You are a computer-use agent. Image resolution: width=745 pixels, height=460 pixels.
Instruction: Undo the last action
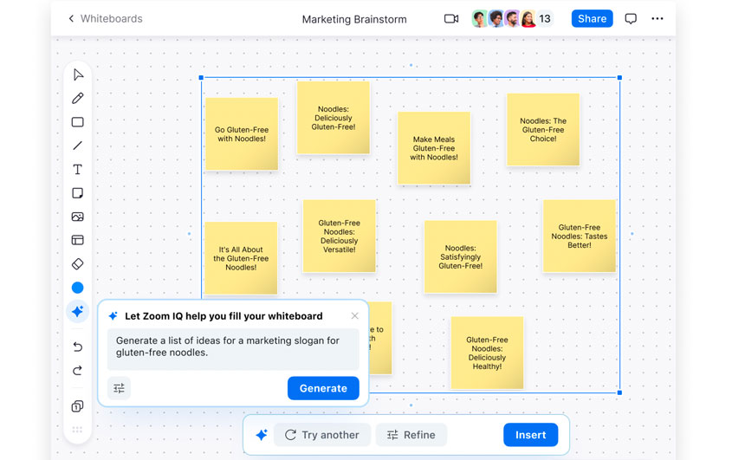pyautogui.click(x=78, y=347)
